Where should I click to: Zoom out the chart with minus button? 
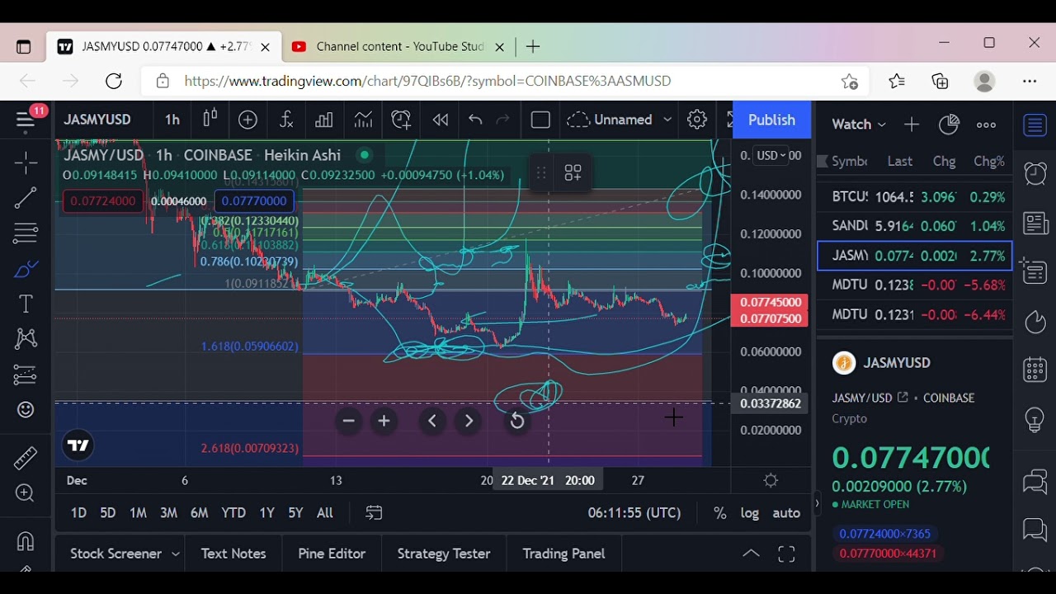[x=348, y=422]
